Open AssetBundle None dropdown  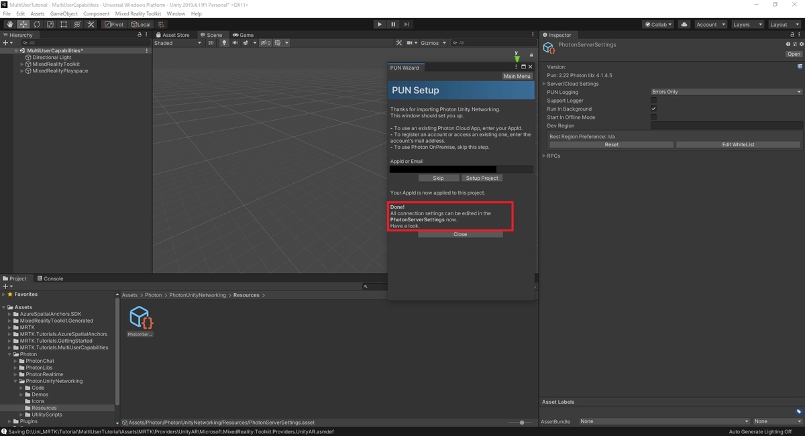click(x=664, y=421)
